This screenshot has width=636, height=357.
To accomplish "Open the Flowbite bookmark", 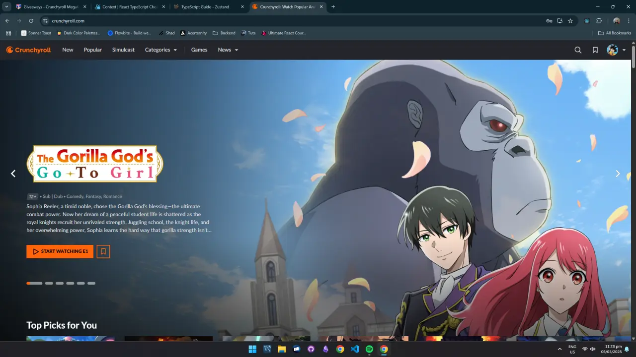I will coord(129,33).
